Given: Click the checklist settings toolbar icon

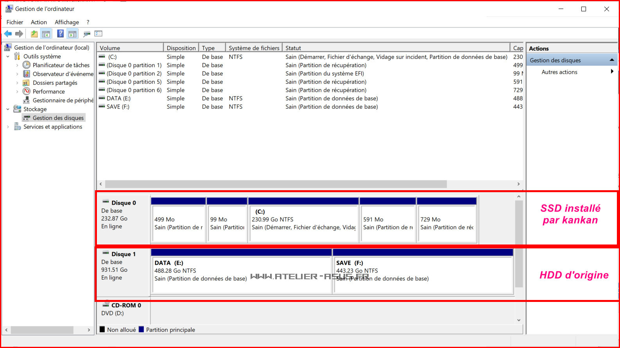Looking at the screenshot, I should [x=98, y=34].
